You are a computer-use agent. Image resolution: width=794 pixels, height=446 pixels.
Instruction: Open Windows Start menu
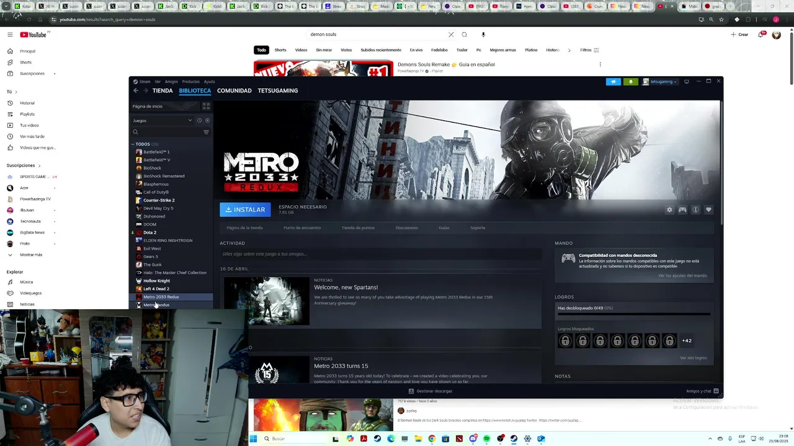(254, 439)
